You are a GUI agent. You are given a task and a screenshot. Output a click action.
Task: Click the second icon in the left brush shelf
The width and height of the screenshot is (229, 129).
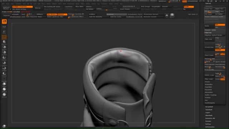[x=4, y=27]
